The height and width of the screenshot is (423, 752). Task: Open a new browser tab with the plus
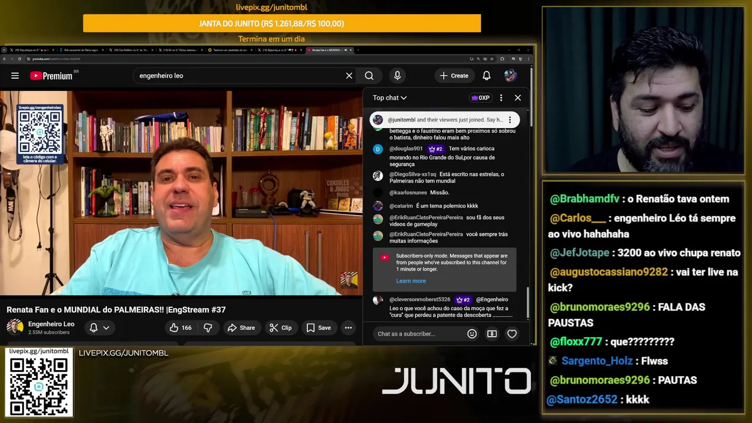click(x=358, y=50)
